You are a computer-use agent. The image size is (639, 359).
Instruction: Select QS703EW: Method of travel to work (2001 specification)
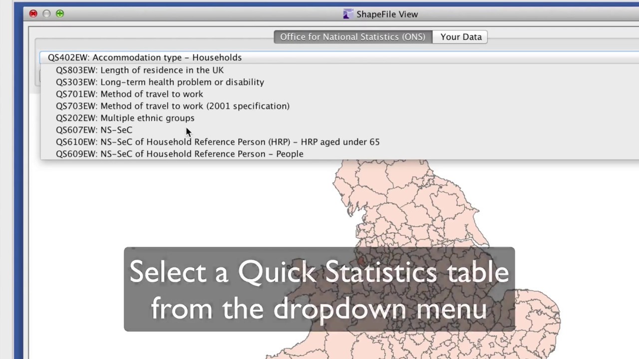tap(339, 106)
